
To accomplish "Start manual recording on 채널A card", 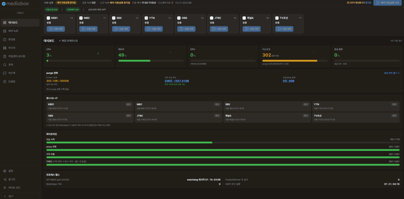I will tap(251, 29).
